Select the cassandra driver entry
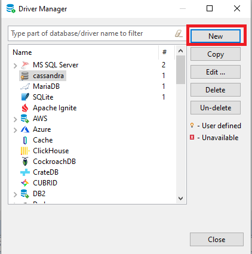The image size is (252, 254). pos(48,76)
